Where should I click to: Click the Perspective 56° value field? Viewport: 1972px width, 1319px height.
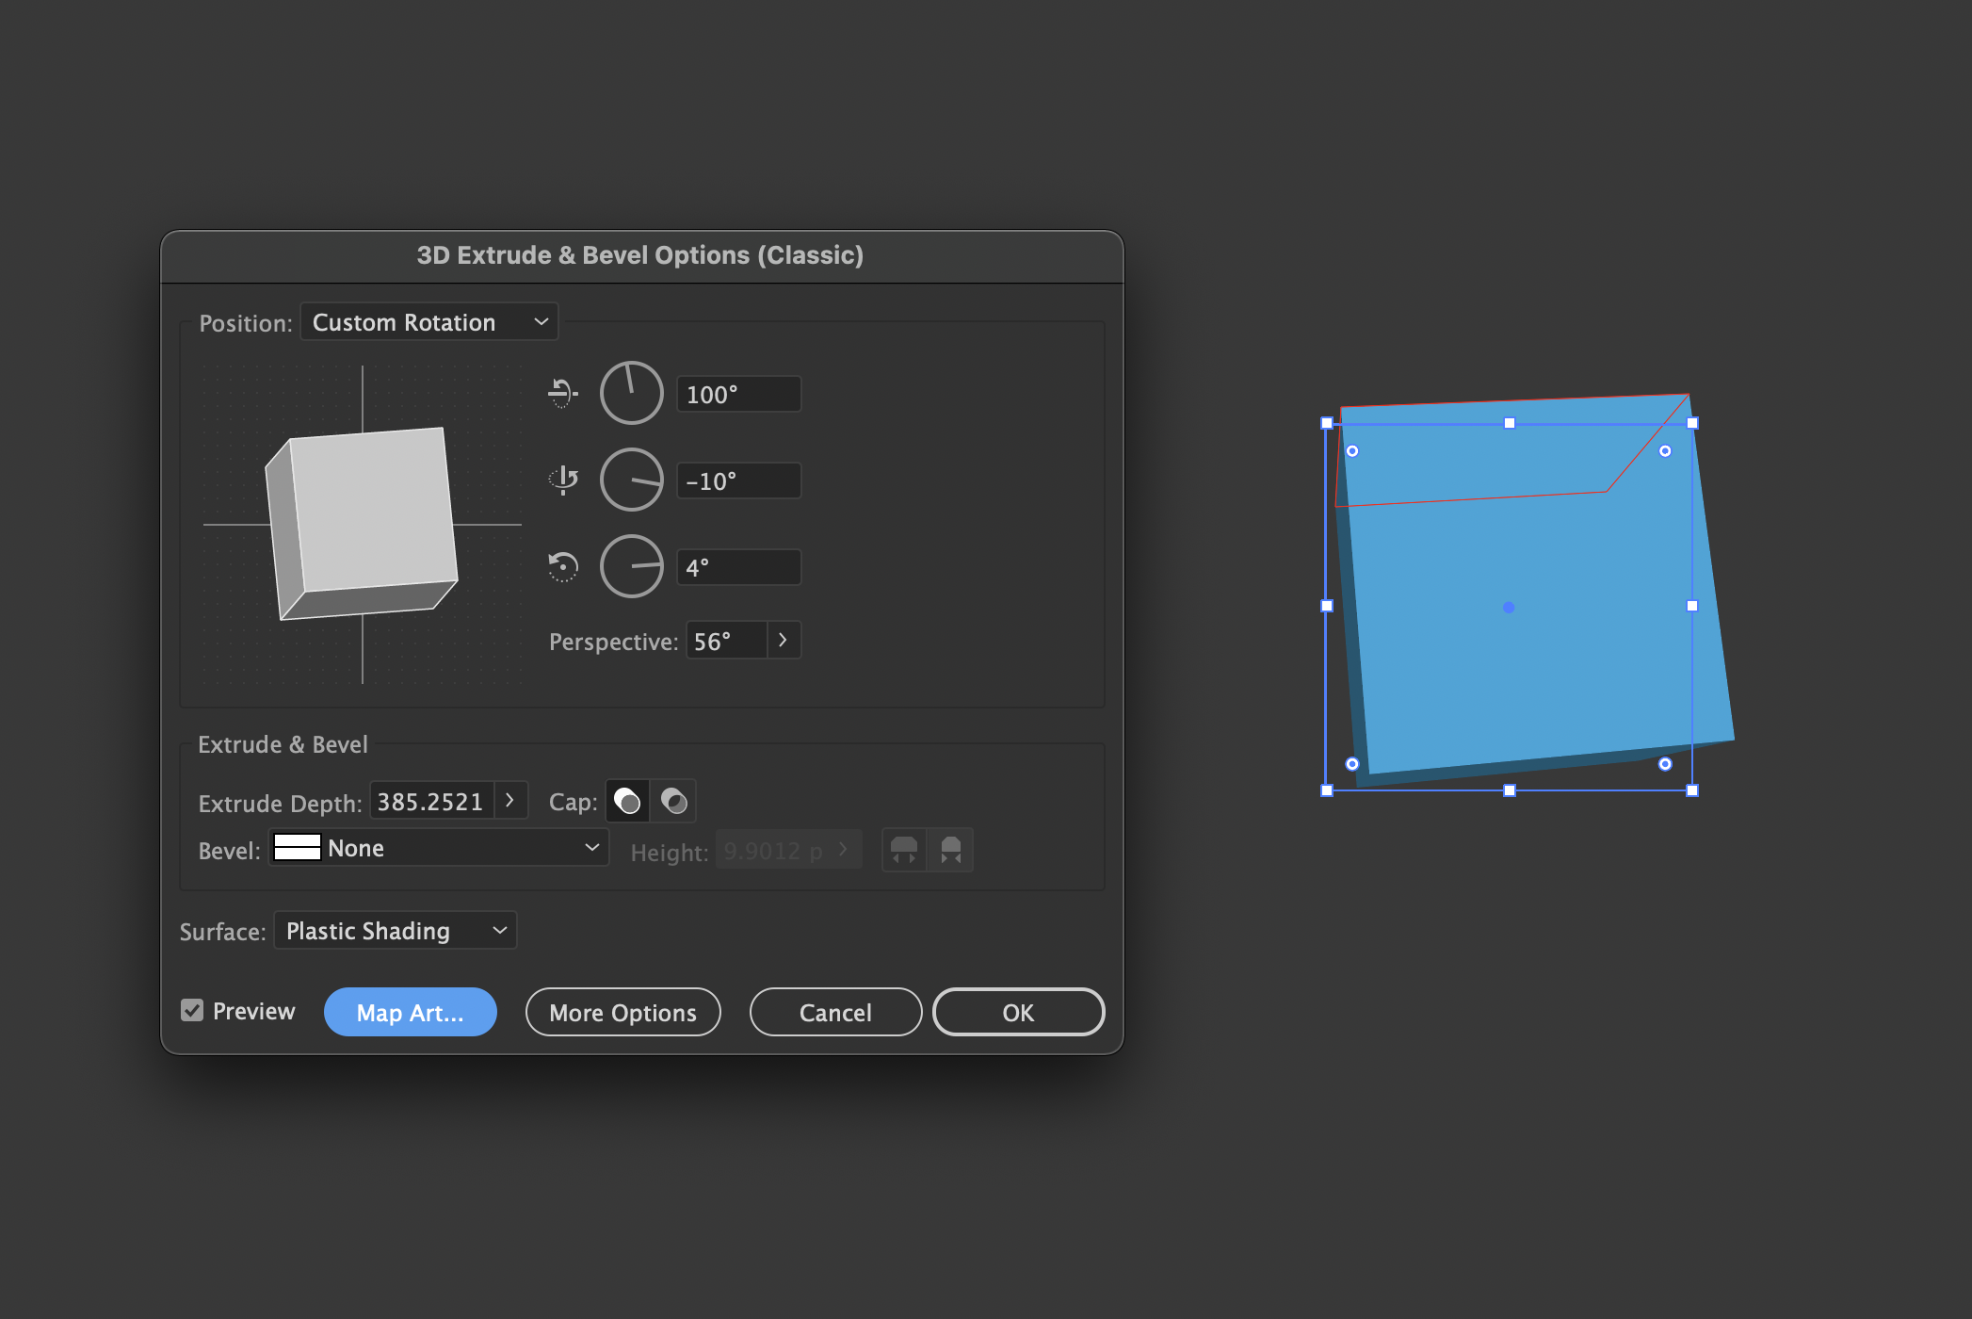click(726, 641)
